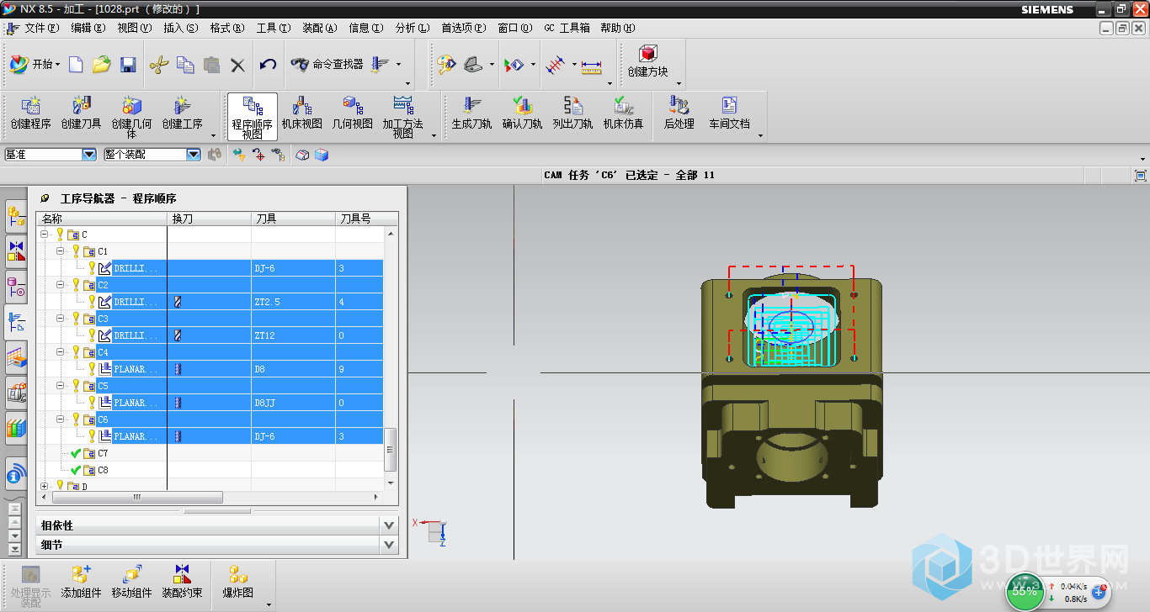1150x612 pixels.
Task: Open the 帮助 help menu
Action: [x=618, y=28]
